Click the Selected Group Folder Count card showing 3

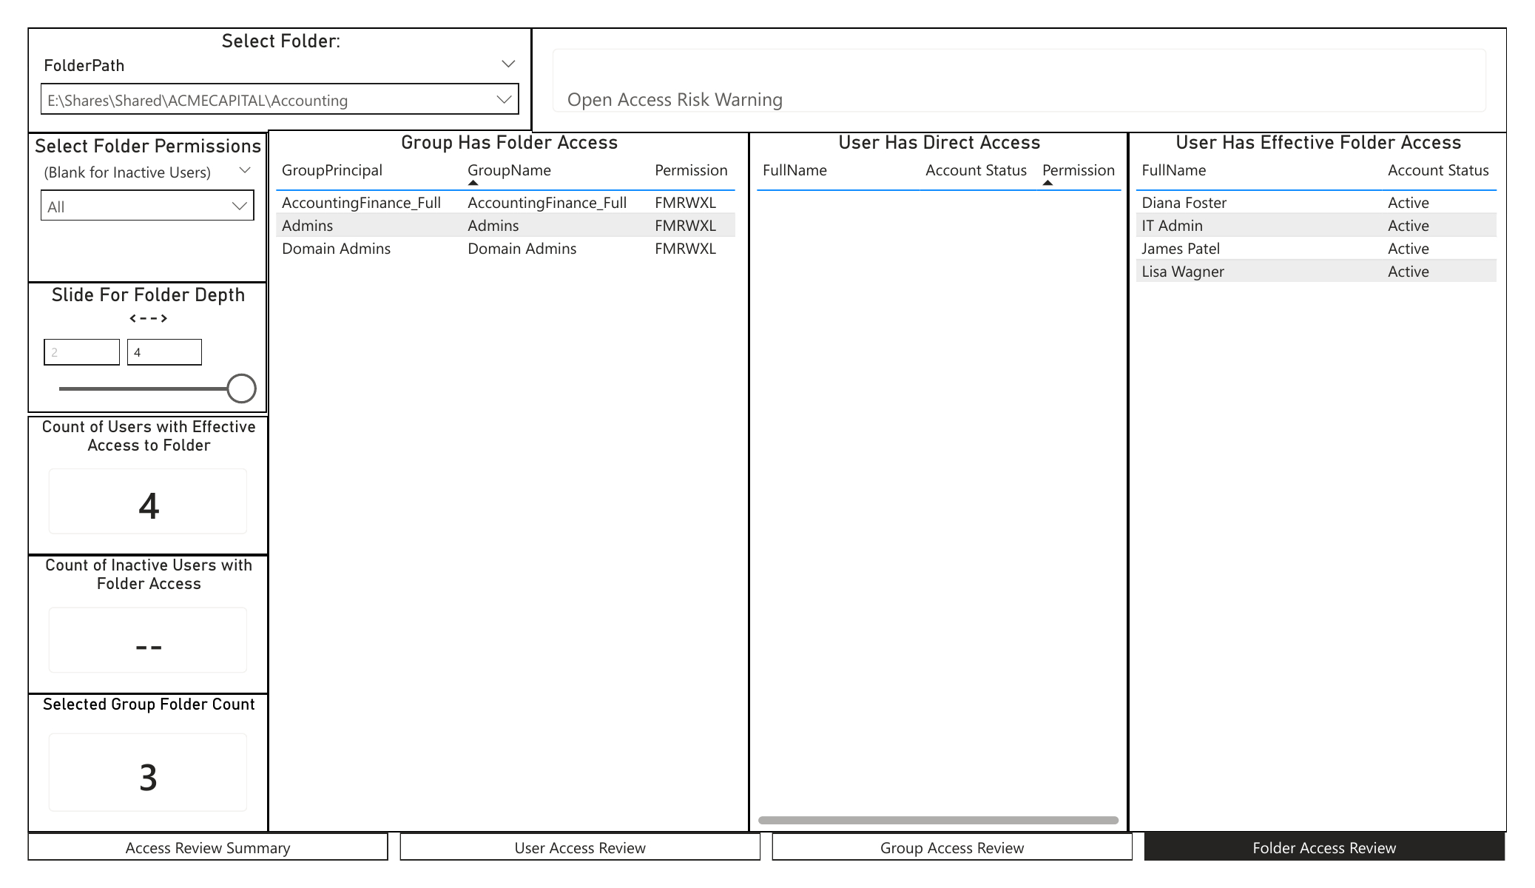[x=148, y=772]
